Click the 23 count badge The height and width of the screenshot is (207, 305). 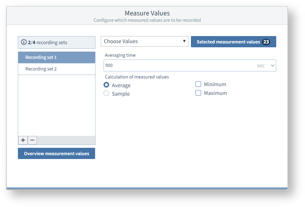[266, 42]
